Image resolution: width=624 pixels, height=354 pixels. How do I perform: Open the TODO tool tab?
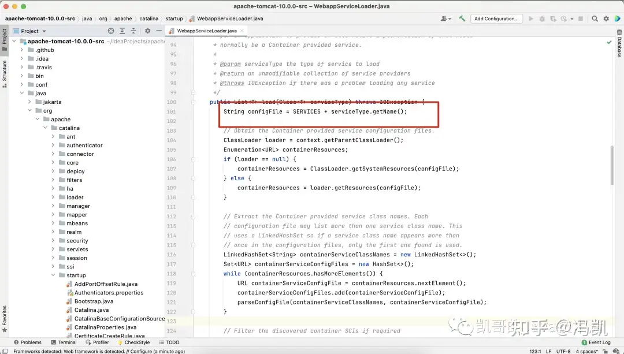click(x=169, y=342)
